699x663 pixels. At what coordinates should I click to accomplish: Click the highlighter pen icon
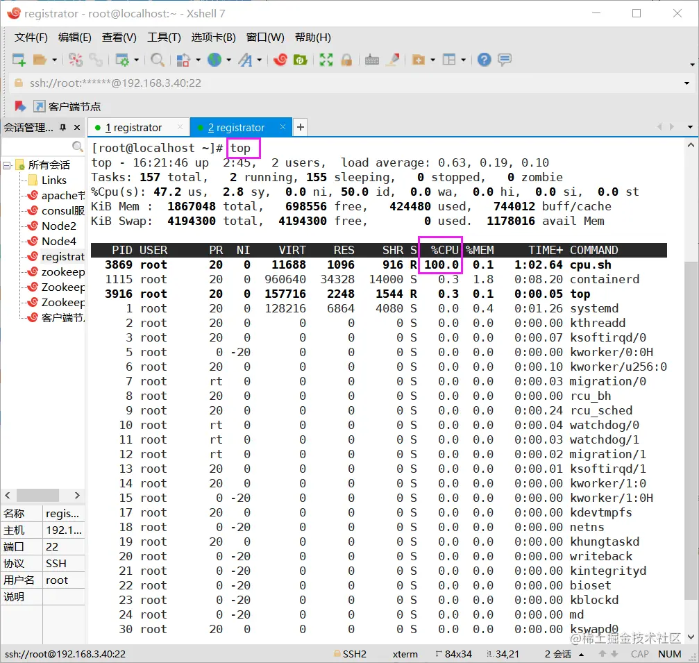click(392, 60)
